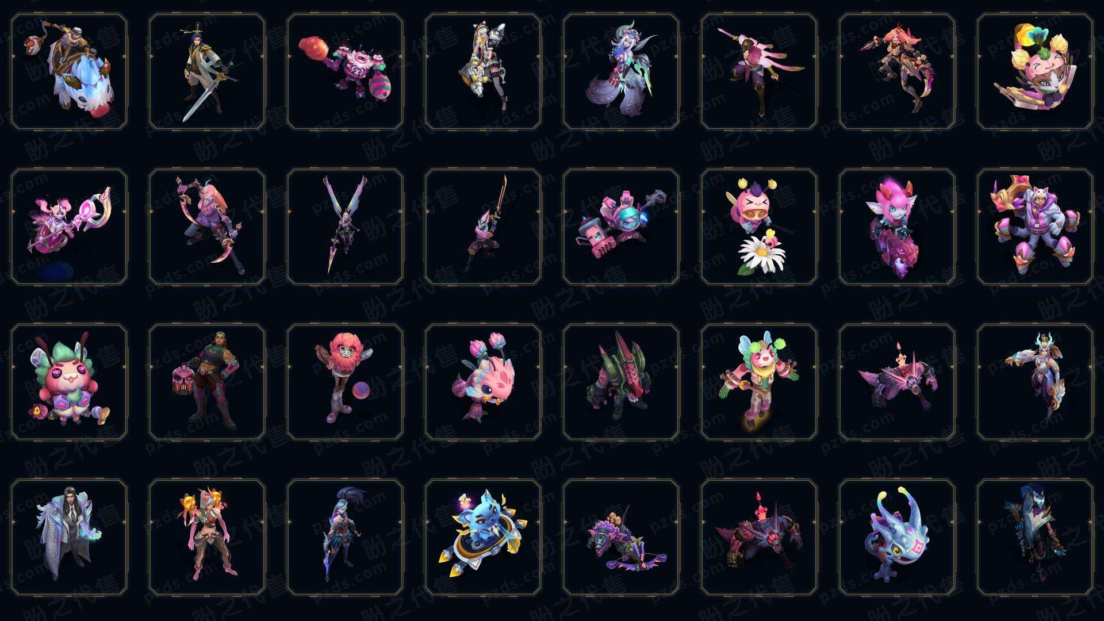This screenshot has width=1104, height=621.
Task: Select the purple creature holding a crossbow
Action: click(x=621, y=537)
